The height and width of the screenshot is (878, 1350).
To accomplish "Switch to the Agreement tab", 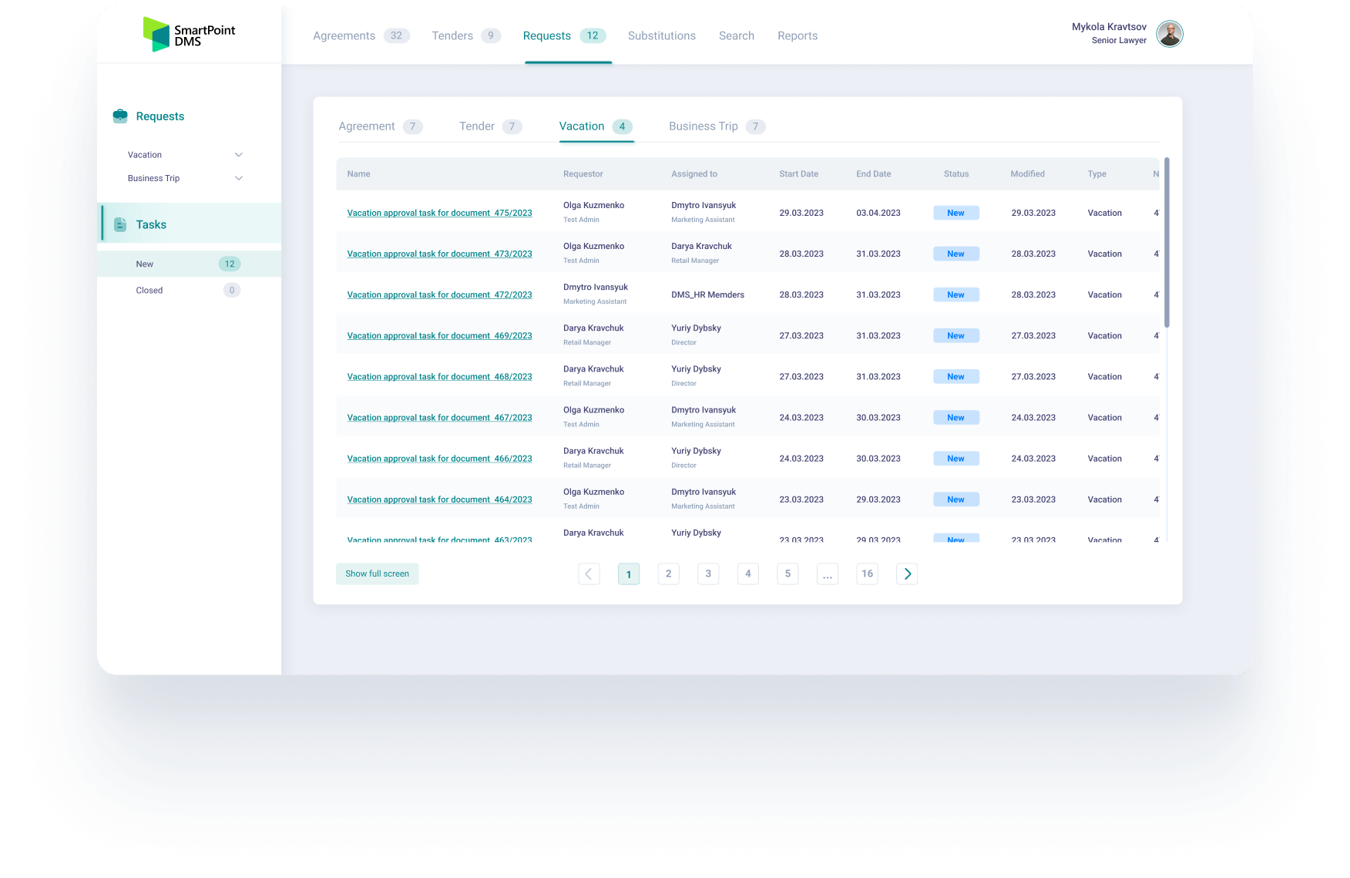I will 367,126.
